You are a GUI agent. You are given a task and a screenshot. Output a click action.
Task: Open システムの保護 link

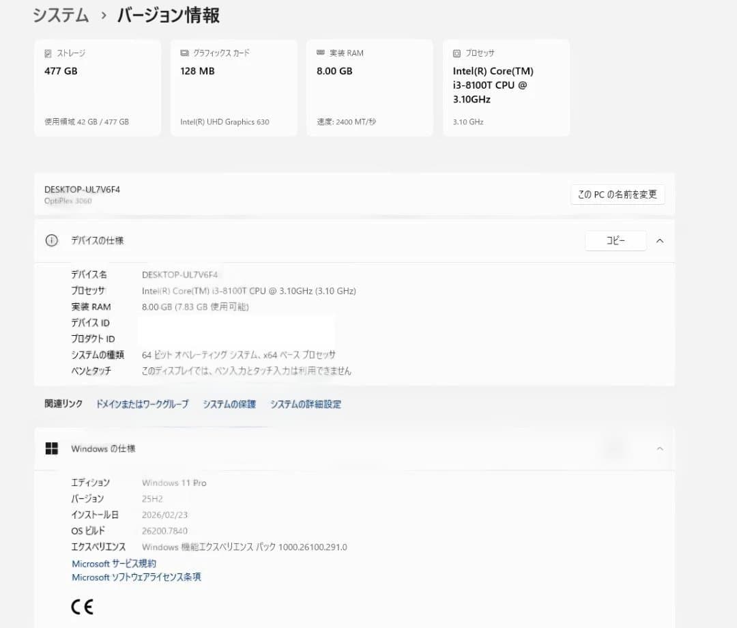pos(229,404)
